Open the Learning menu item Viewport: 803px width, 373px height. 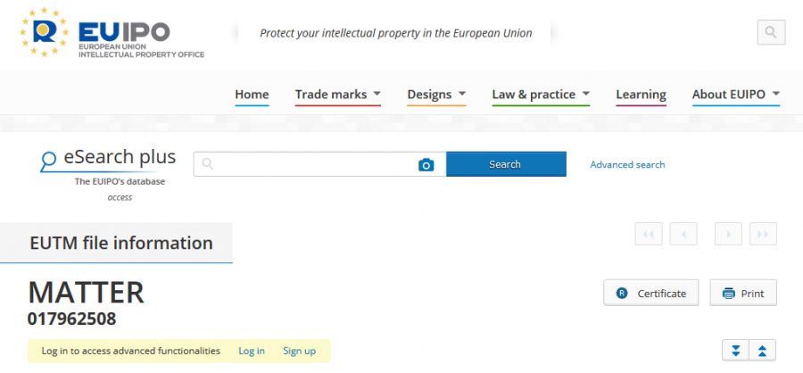(x=641, y=95)
